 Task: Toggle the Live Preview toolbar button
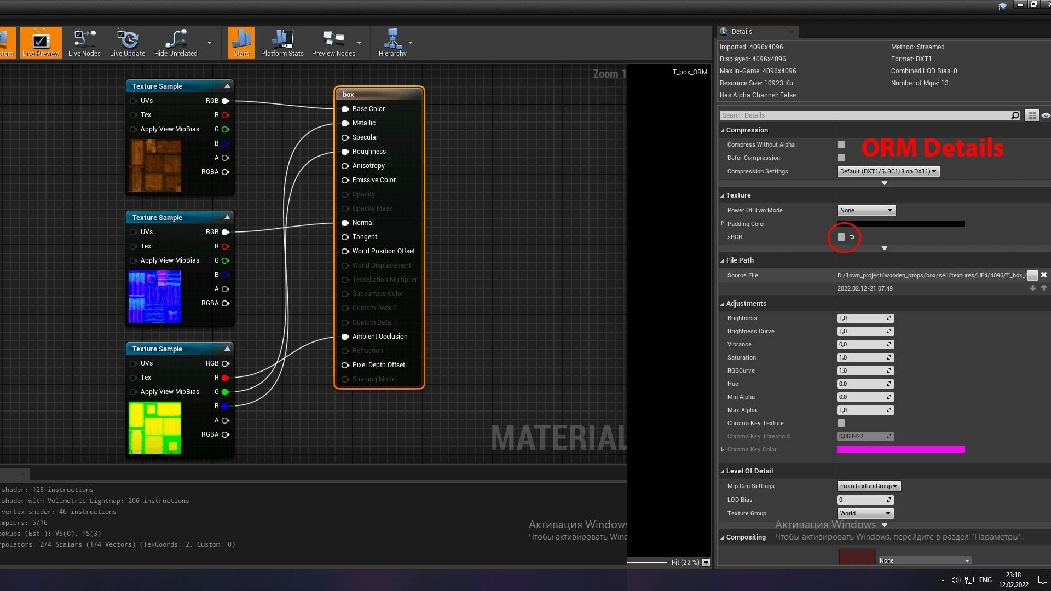coord(41,43)
